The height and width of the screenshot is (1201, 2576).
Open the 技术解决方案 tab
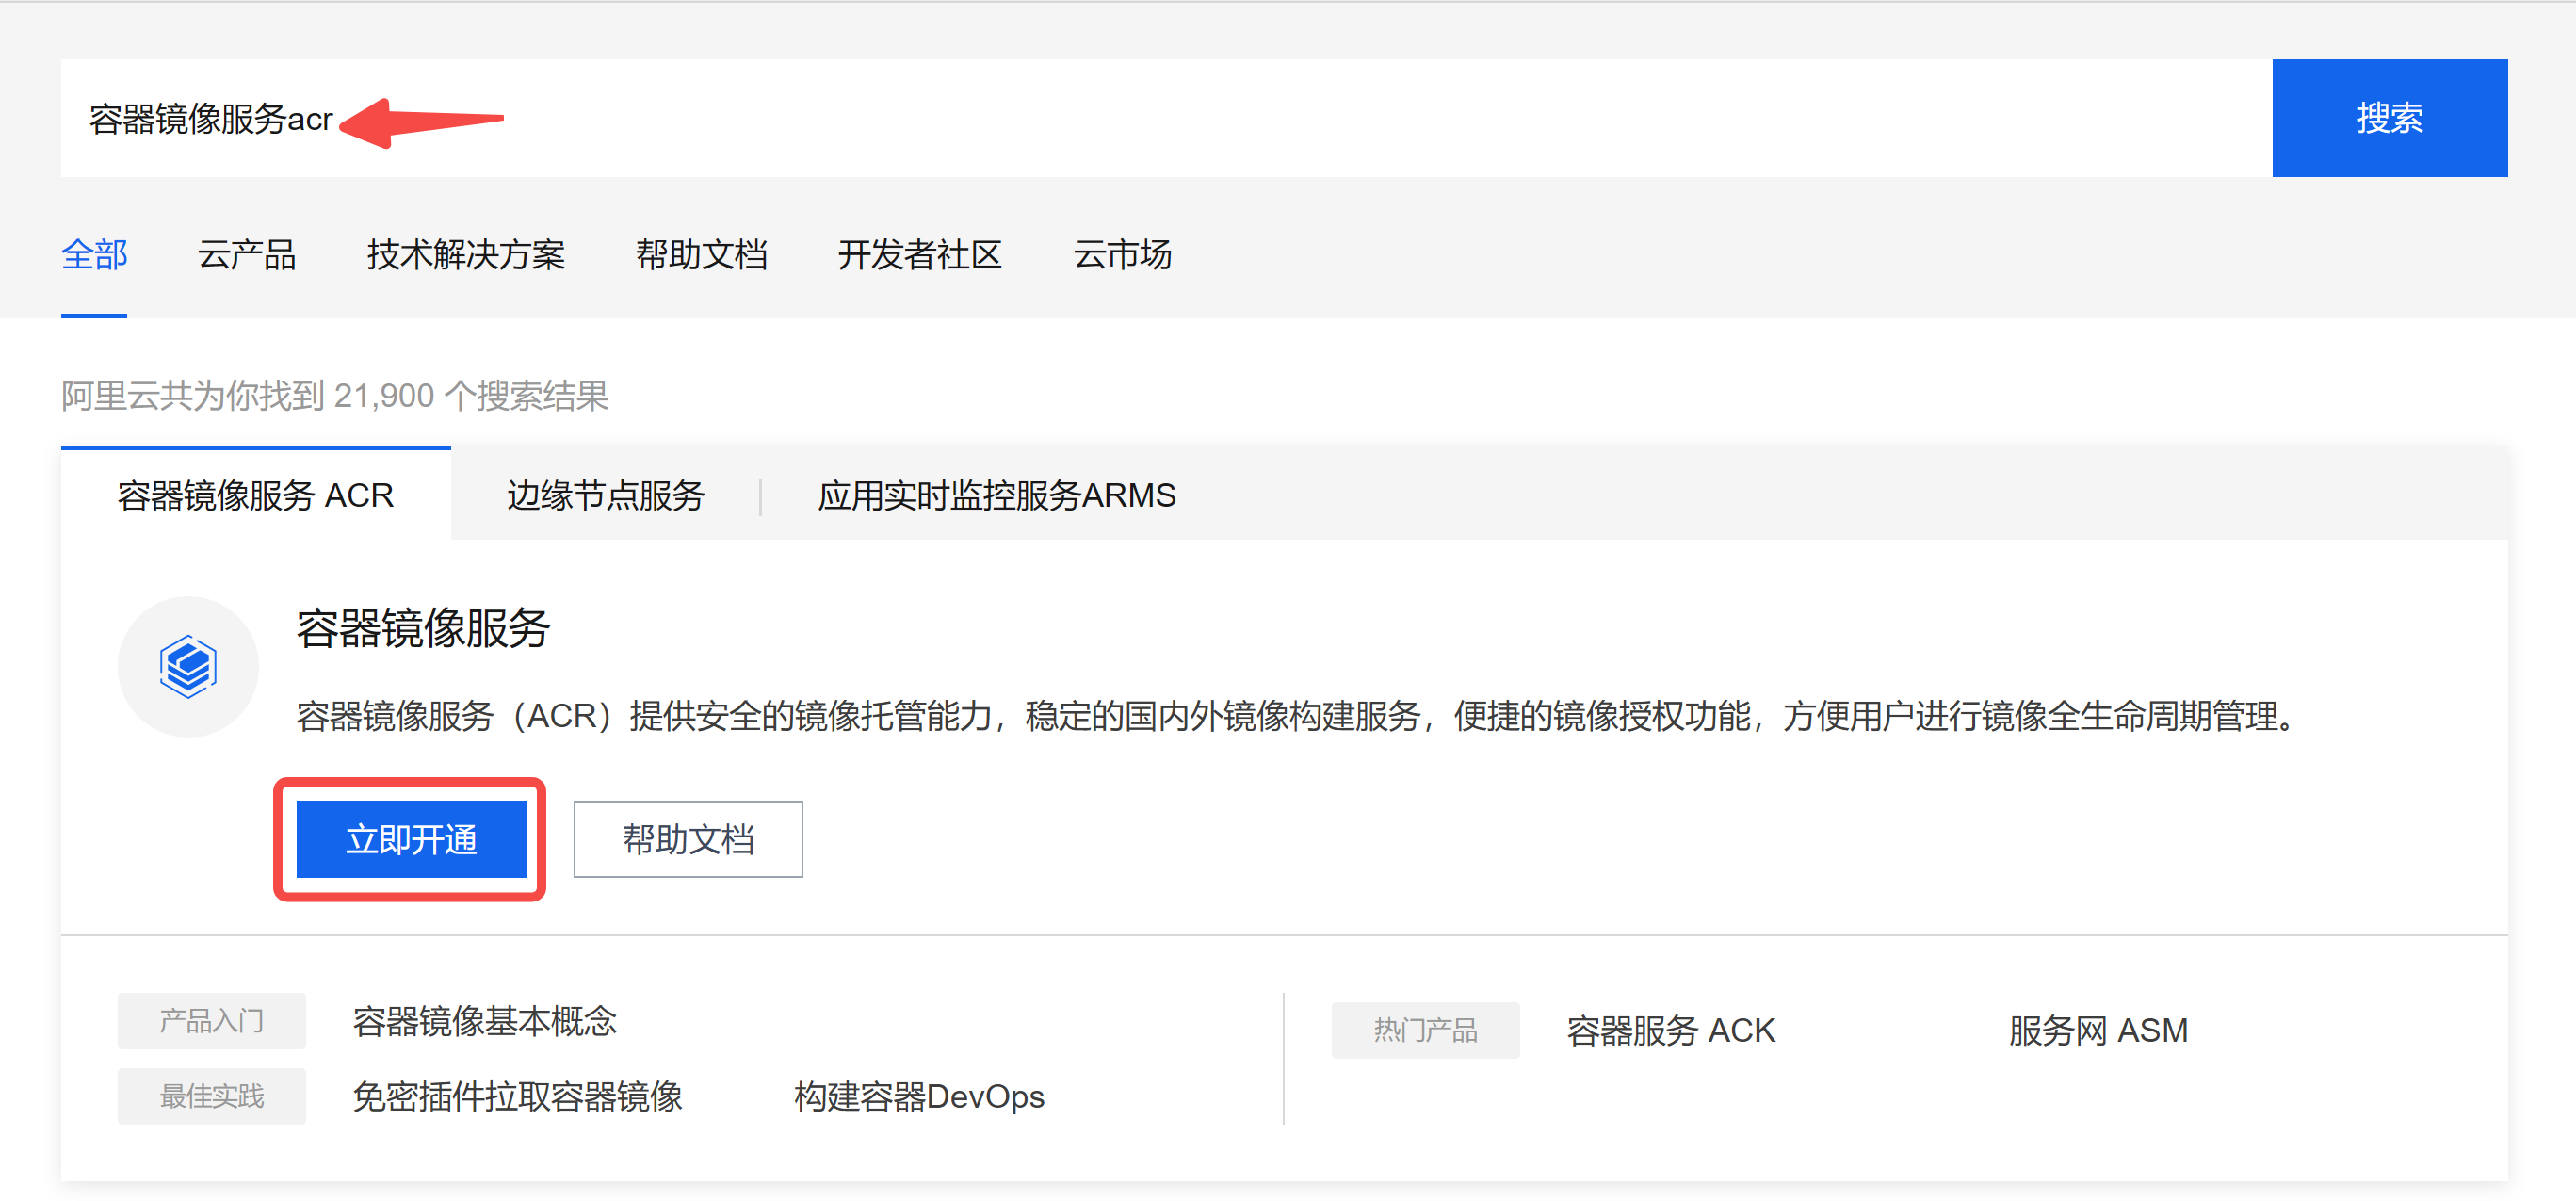[466, 255]
